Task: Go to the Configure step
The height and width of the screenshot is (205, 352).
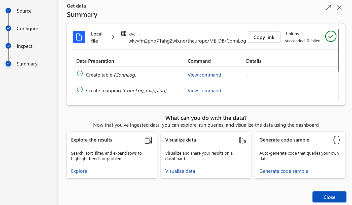Action: point(27,28)
